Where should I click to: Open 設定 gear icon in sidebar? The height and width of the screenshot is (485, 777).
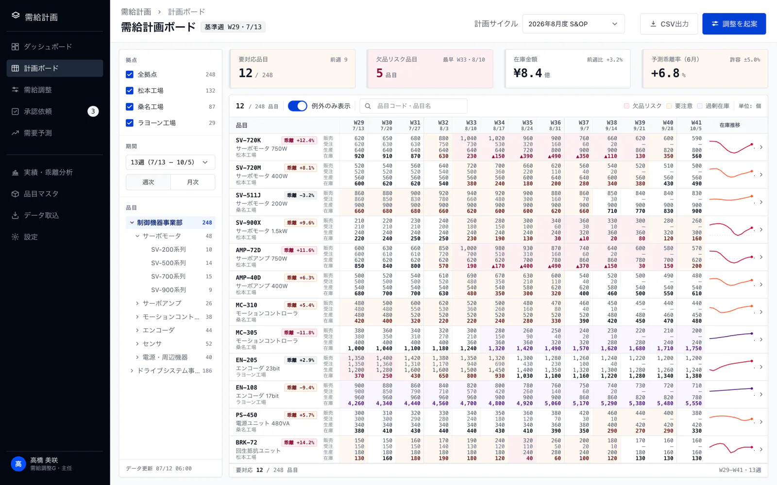tap(15, 237)
